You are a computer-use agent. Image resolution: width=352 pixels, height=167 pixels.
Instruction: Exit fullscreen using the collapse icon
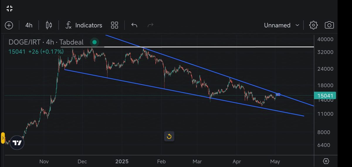(x=9, y=9)
